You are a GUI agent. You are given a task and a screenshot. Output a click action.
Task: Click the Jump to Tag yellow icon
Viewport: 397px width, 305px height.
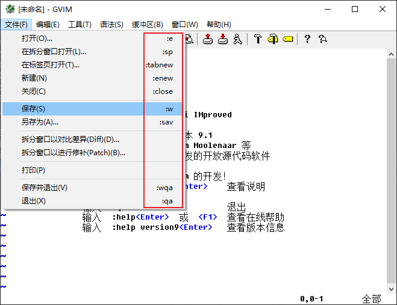coord(287,39)
